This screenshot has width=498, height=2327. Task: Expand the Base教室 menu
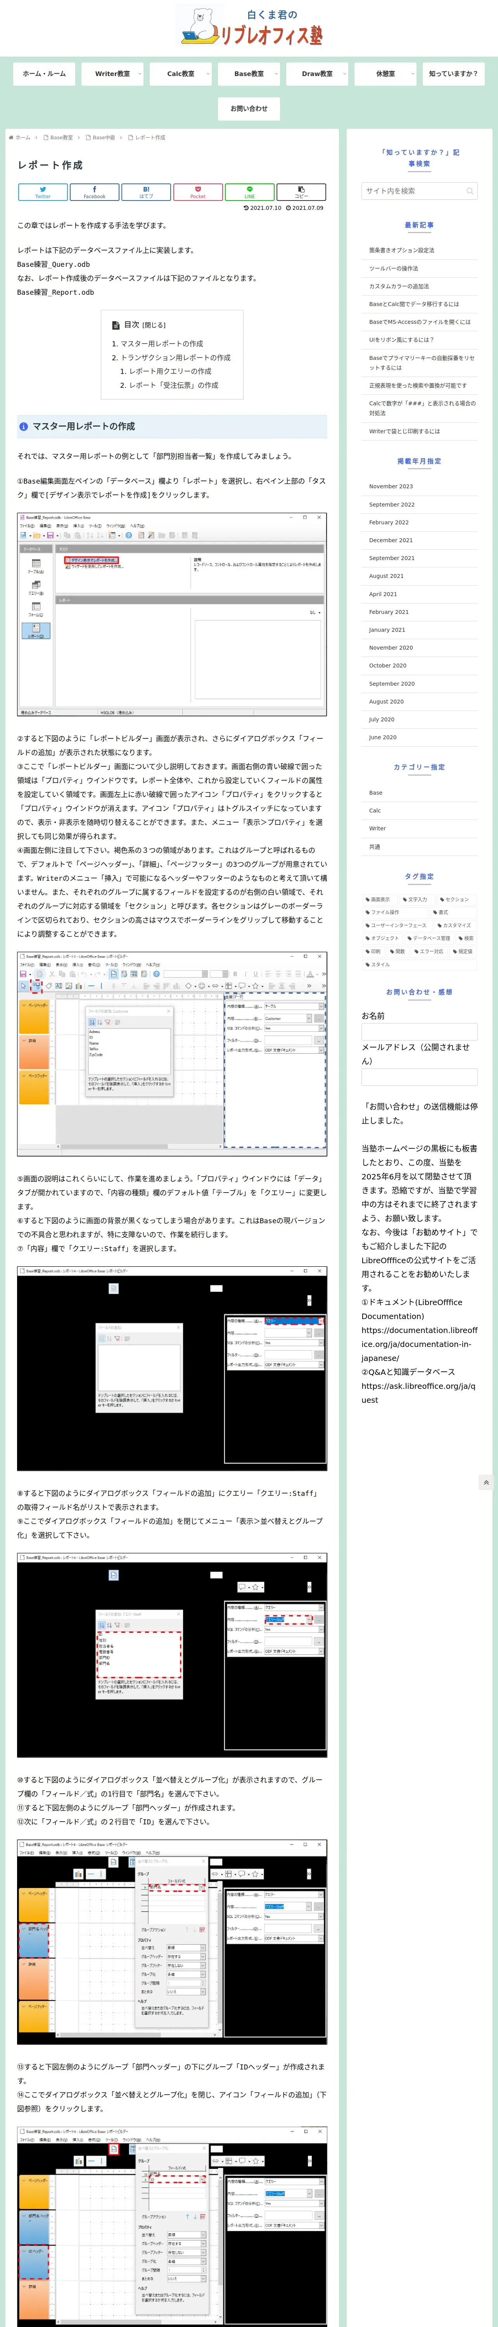pyautogui.click(x=249, y=74)
